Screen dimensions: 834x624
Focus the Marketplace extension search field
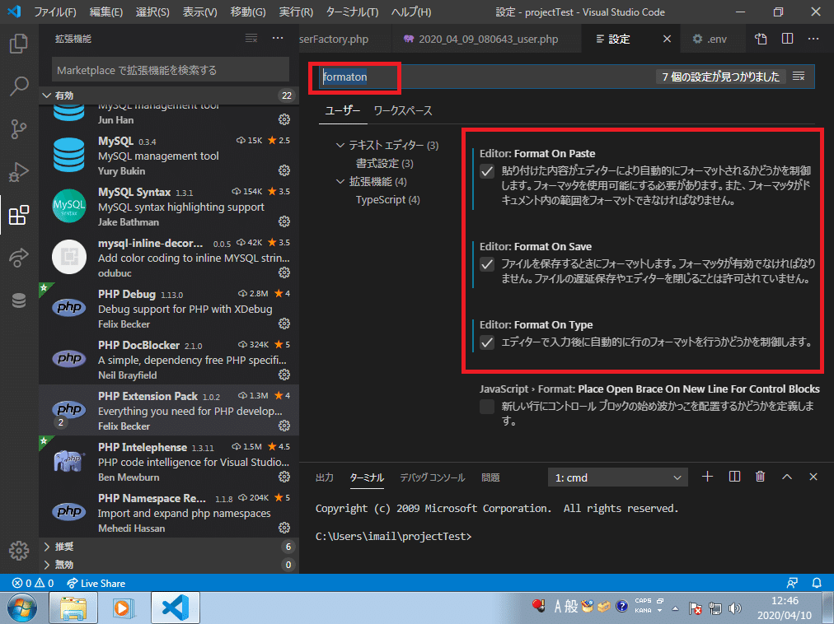[x=171, y=70]
